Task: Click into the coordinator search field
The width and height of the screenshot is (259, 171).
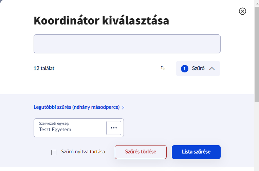Action: [x=127, y=44]
